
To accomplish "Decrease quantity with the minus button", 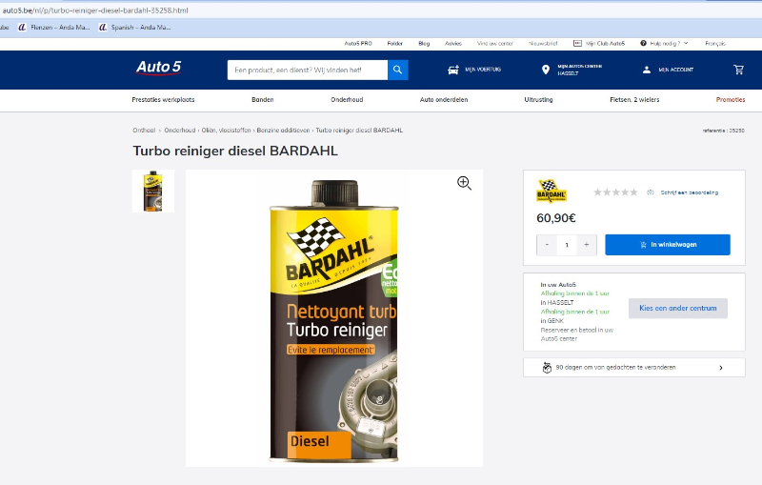I will click(547, 245).
